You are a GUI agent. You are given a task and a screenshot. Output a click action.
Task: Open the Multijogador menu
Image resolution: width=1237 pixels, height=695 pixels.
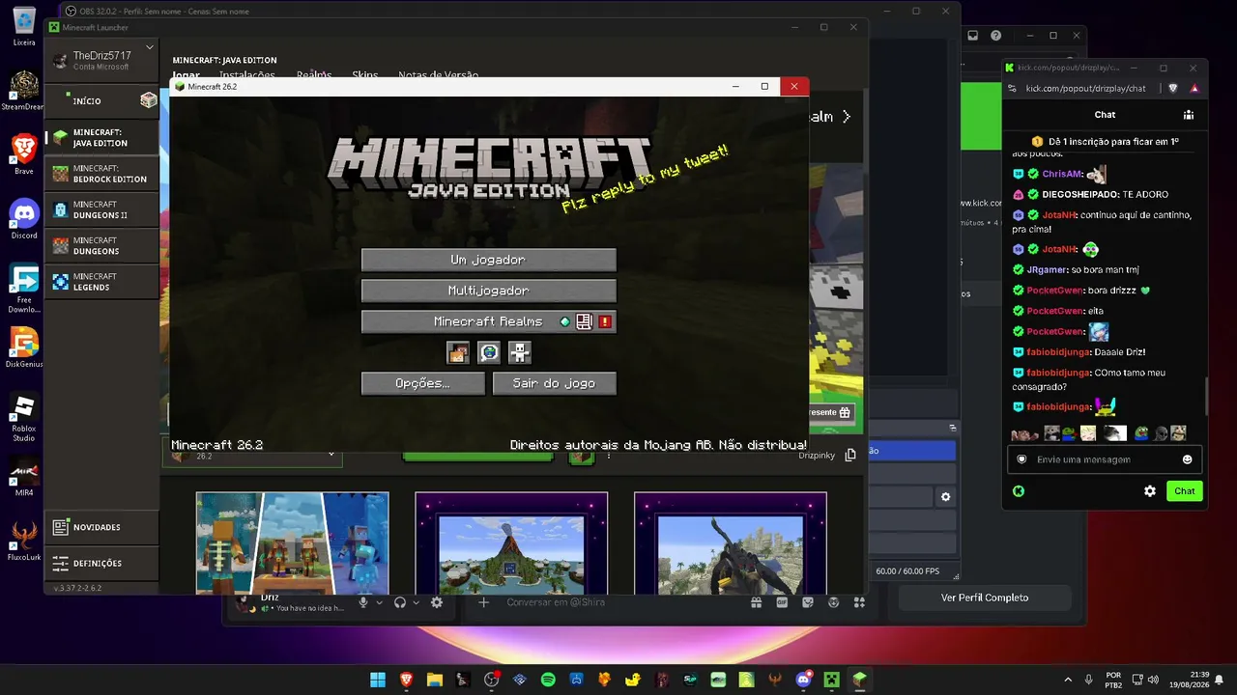click(x=488, y=291)
